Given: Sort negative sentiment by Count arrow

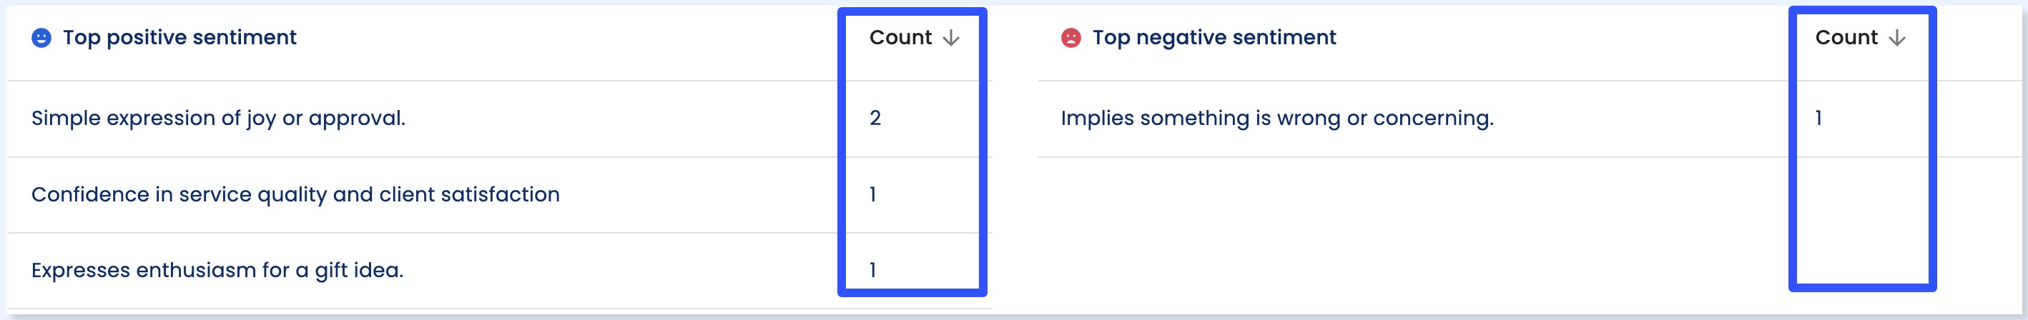Looking at the screenshot, I should pyautogui.click(x=1896, y=38).
